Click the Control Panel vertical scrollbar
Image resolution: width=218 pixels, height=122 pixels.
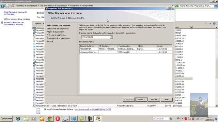[x=217, y=68]
